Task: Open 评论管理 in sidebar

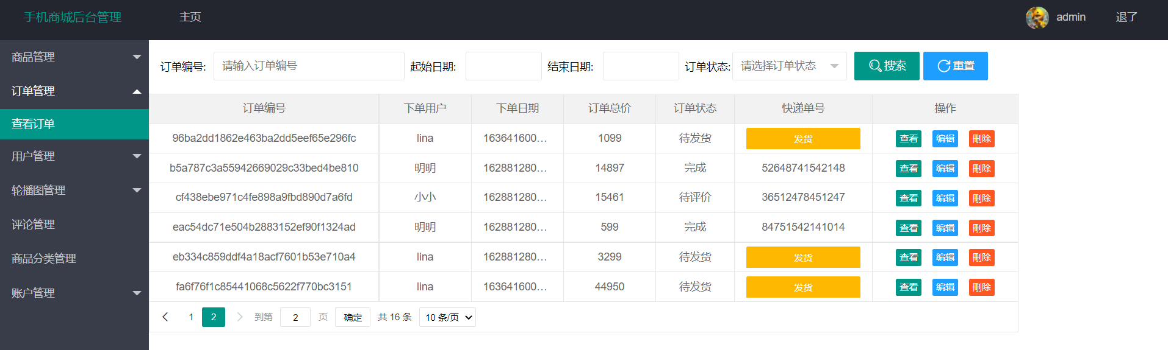Action: coord(74,225)
